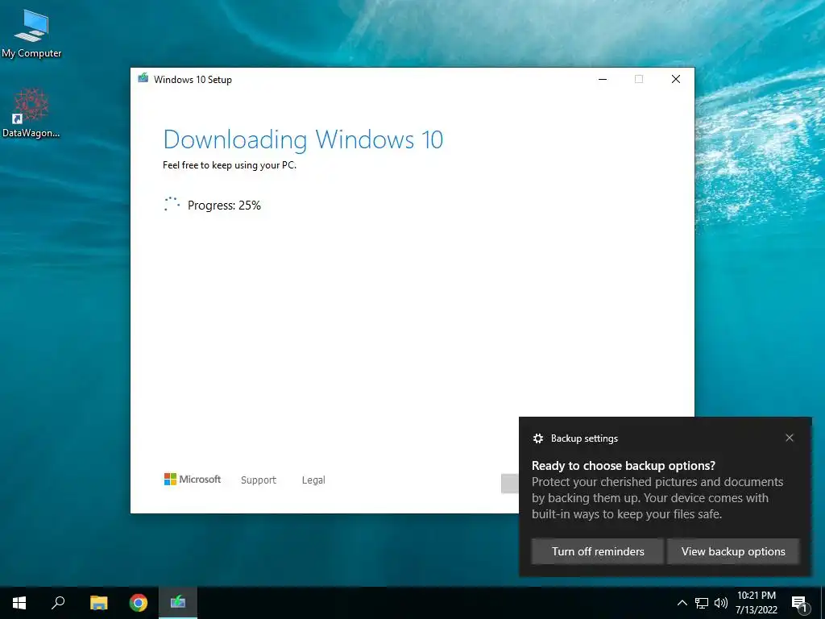Click Windows 10 Setup taskbar icon

(178, 603)
